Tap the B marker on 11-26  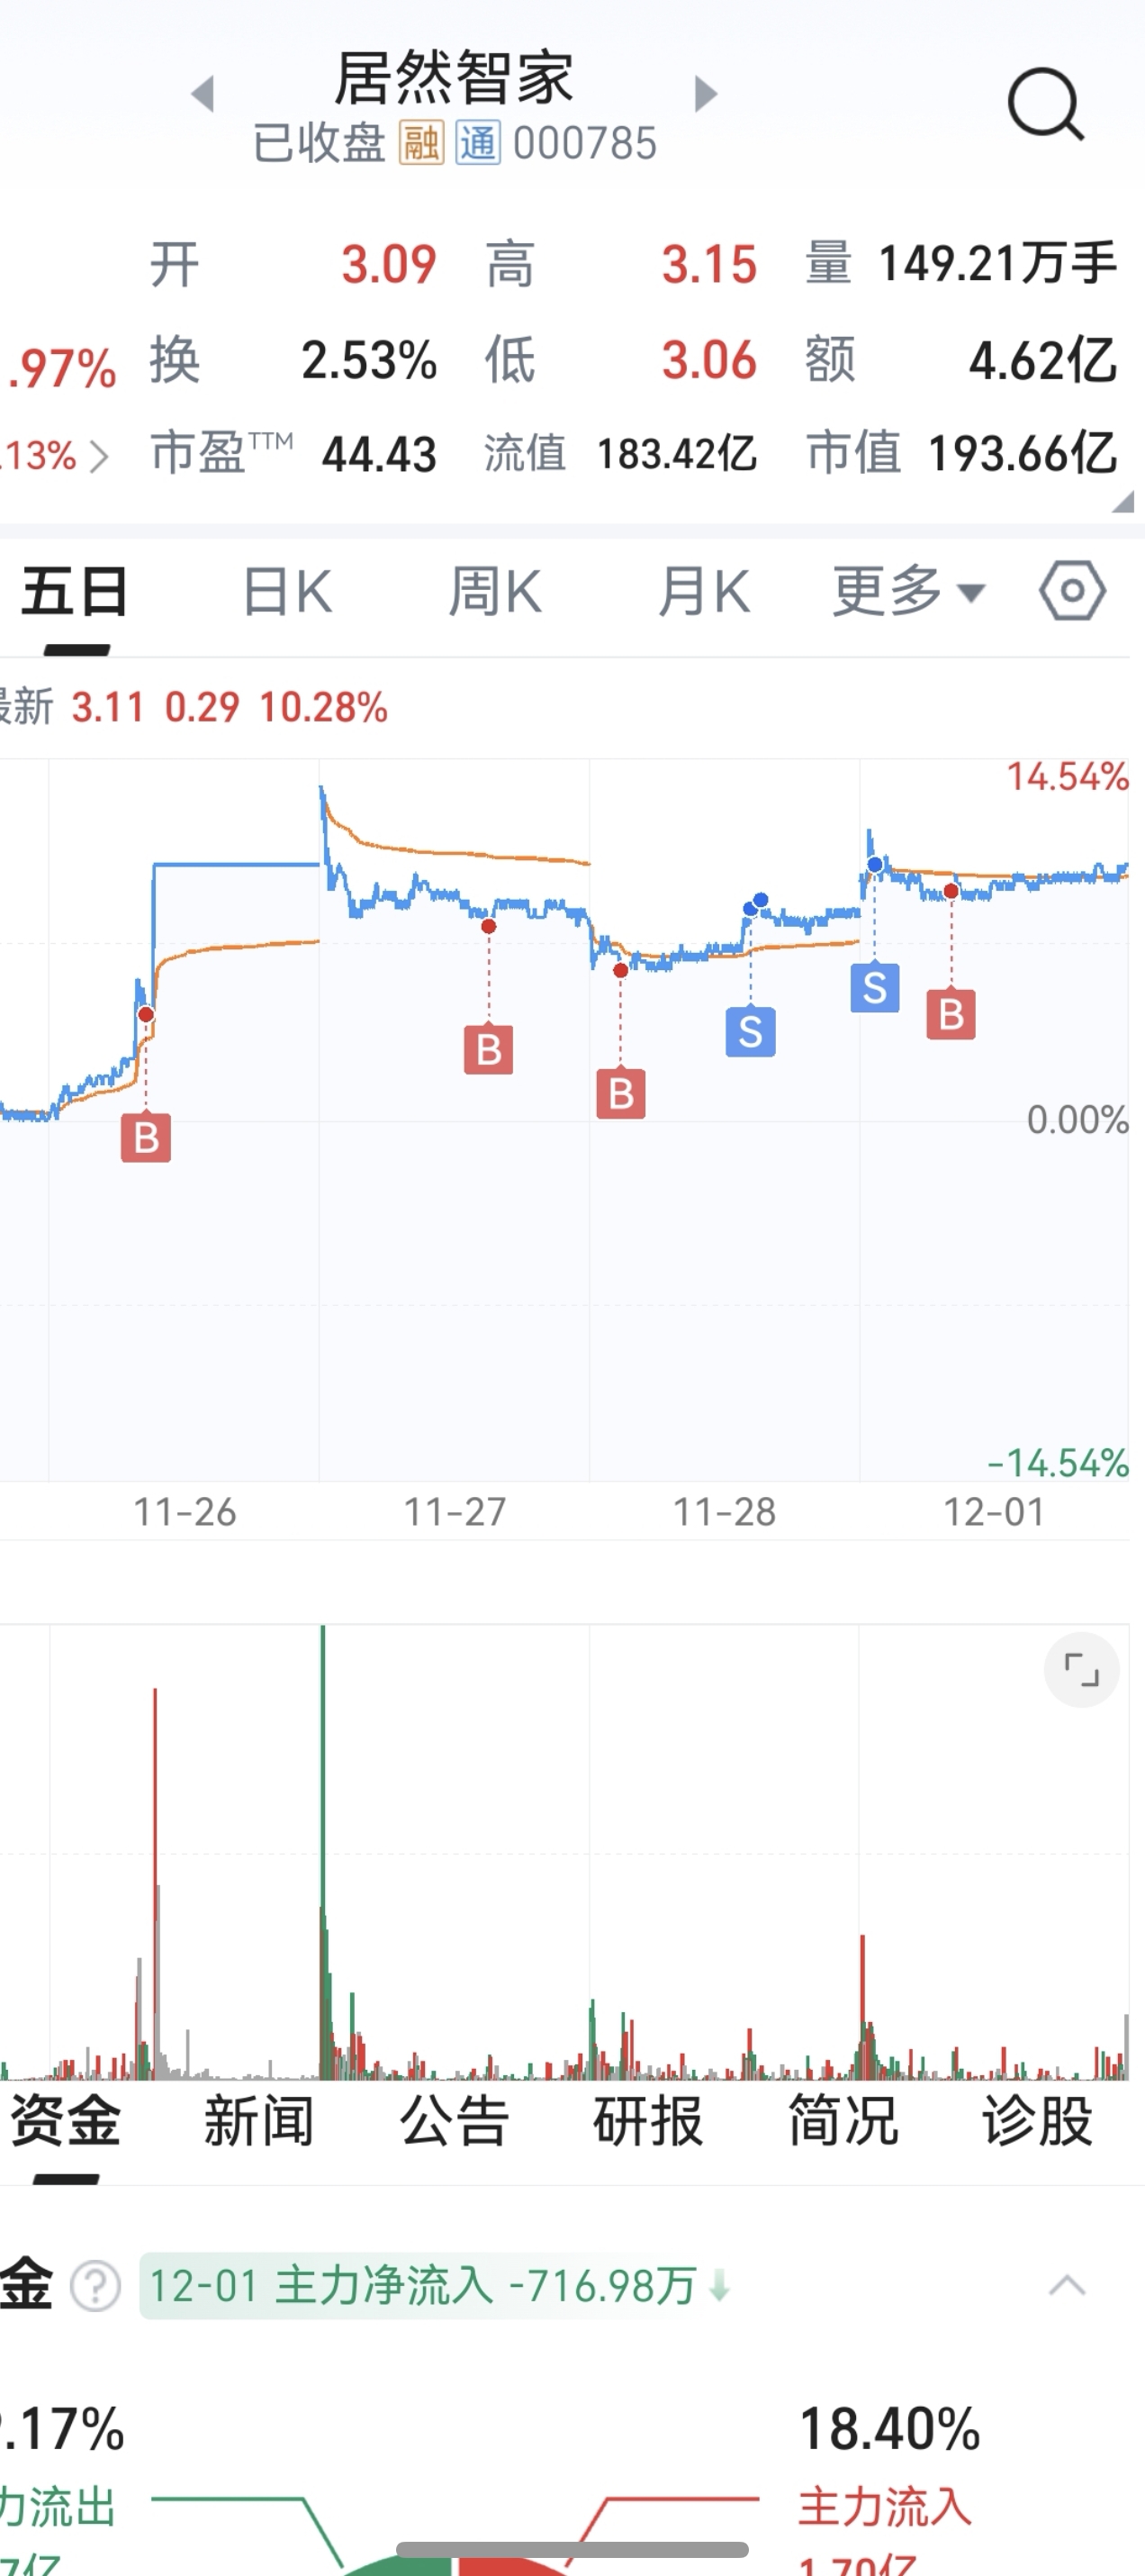coord(146,1138)
